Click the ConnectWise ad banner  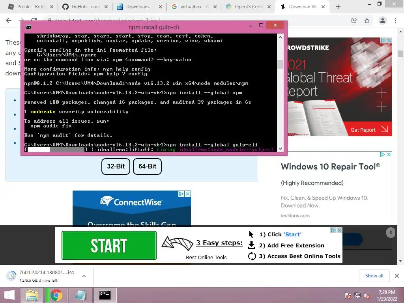pos(132,209)
